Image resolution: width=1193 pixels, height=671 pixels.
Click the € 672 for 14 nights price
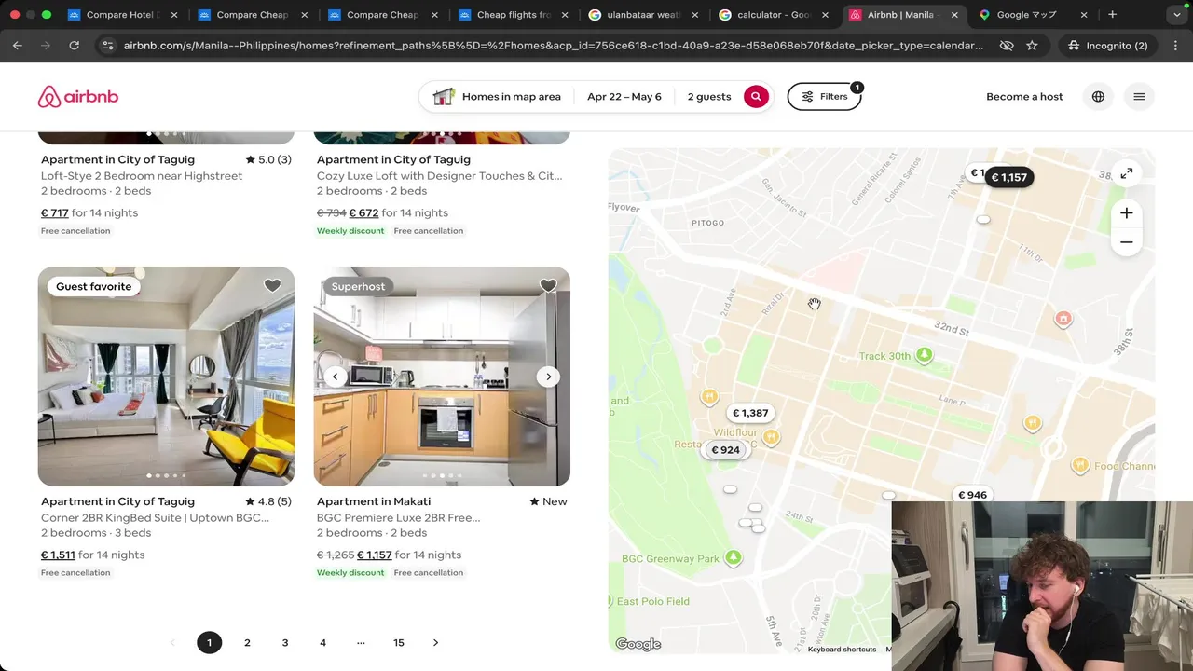point(399,212)
